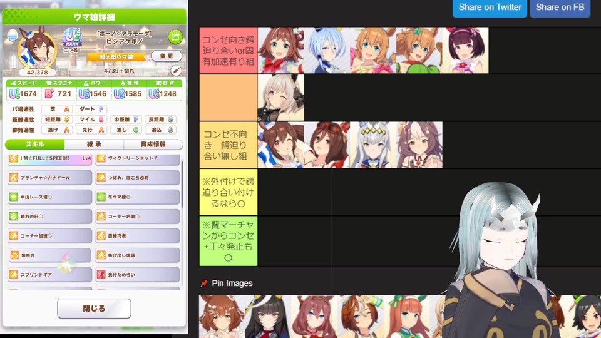Viewport: 601px width, 338px height.
Task: Click the スピード stat value 1674
Action: tap(28, 94)
